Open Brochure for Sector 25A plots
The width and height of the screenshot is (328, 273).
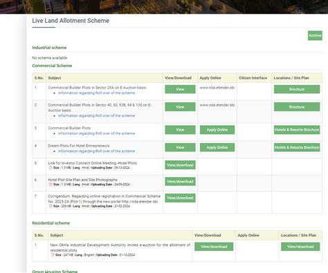coord(297,89)
